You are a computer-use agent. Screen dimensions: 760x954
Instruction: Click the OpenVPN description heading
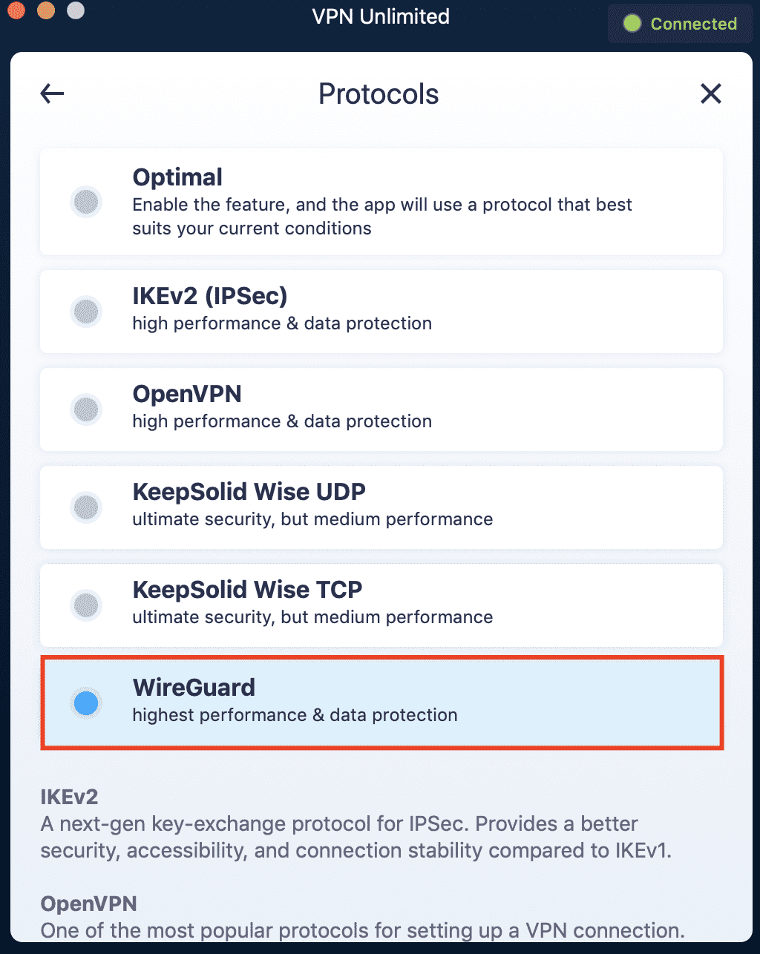(x=88, y=904)
